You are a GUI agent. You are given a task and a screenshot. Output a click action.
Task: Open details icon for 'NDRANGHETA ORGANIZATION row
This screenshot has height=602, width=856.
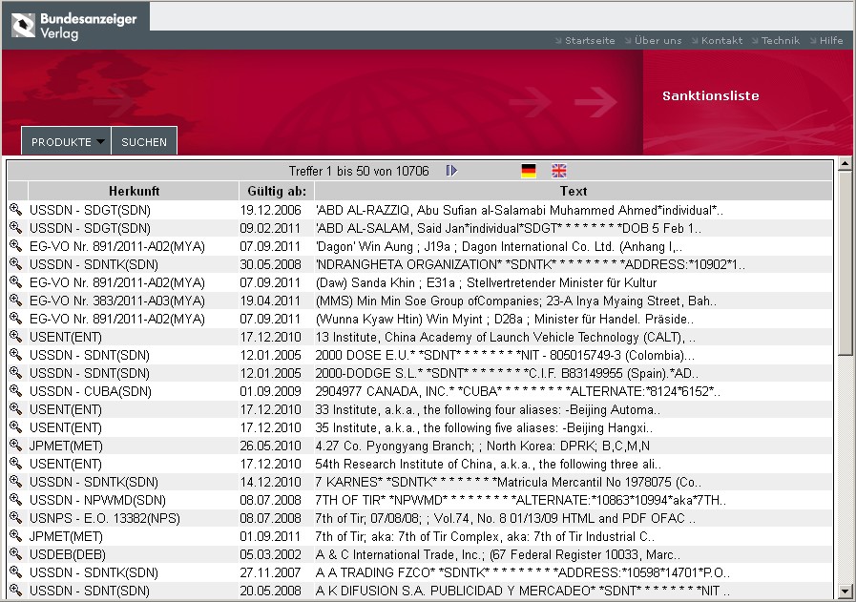pyautogui.click(x=15, y=264)
